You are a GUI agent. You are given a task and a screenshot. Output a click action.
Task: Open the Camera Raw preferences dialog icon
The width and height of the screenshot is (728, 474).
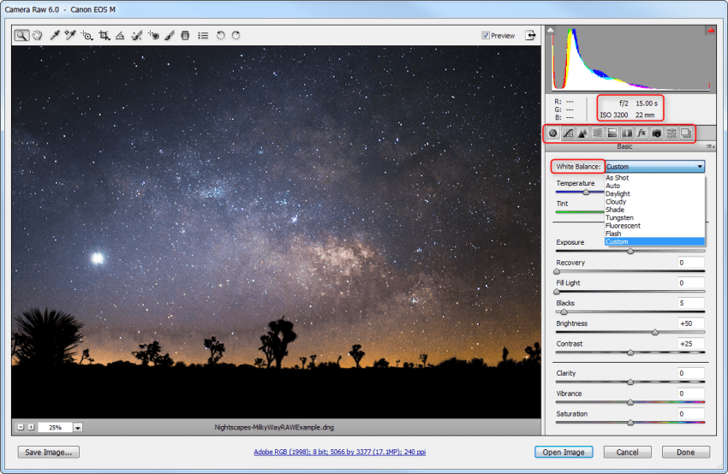pyautogui.click(x=203, y=35)
